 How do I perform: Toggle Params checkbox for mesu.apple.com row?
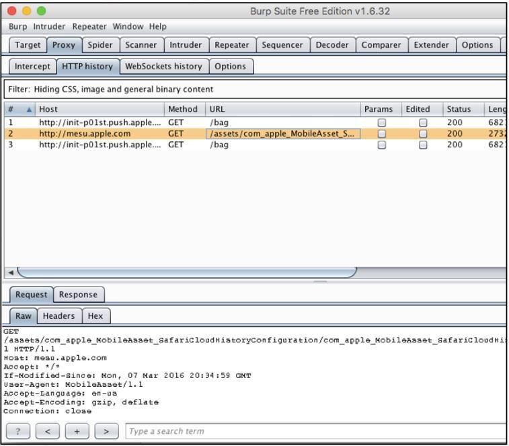click(x=382, y=133)
